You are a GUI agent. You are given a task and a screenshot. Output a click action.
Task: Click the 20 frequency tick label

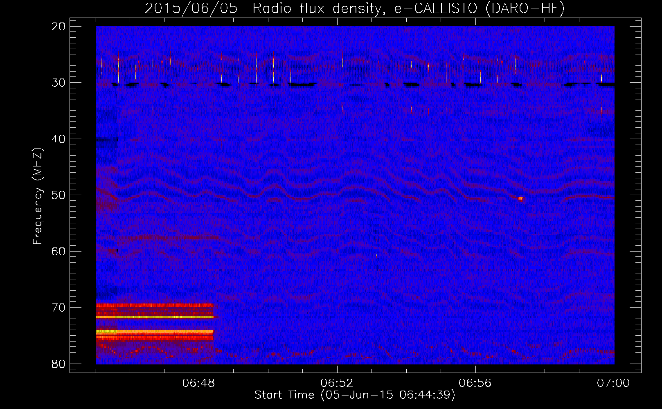(59, 27)
